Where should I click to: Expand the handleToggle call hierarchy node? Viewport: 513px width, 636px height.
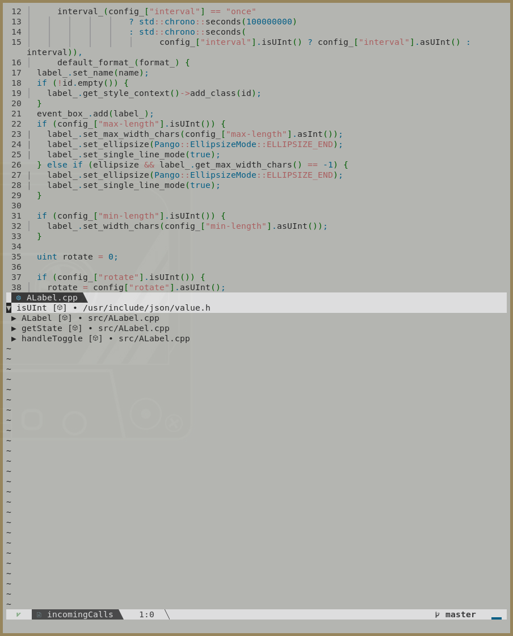[x=14, y=338]
